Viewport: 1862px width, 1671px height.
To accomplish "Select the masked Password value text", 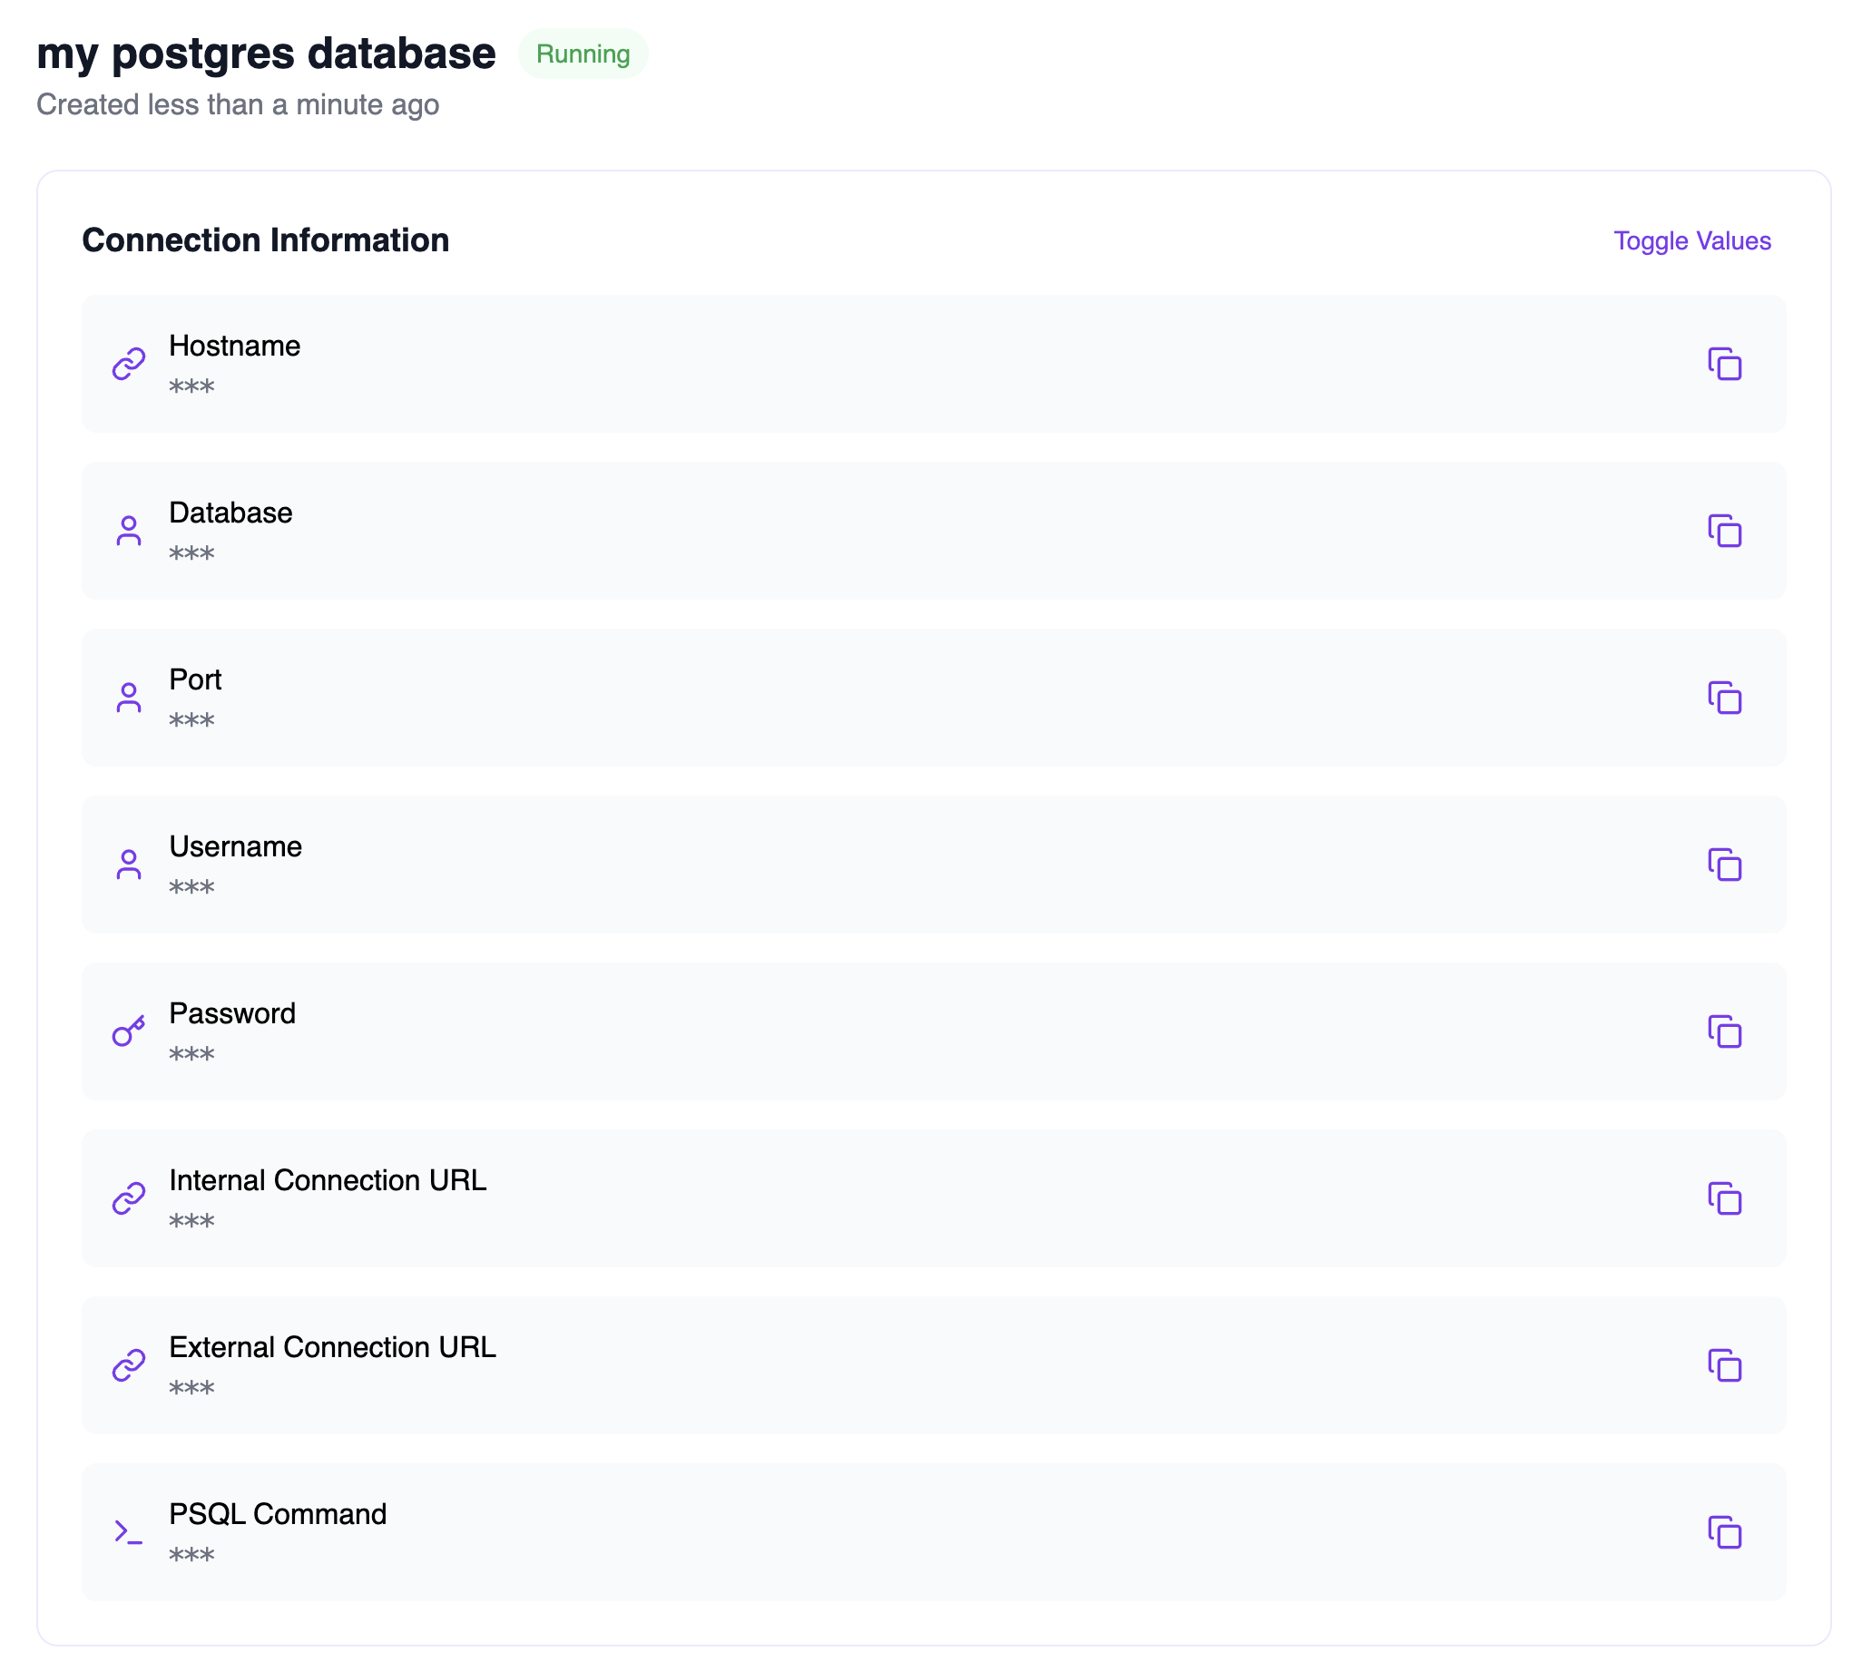I will pyautogui.click(x=191, y=1054).
